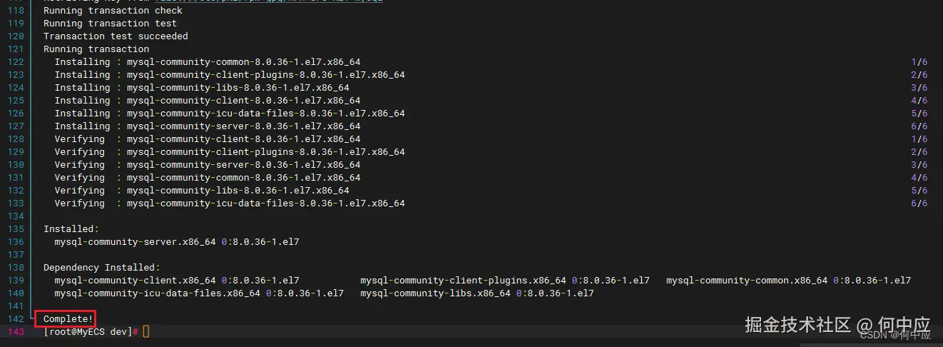The image size is (943, 347).
Task: Click 'Running transaction' on line 121
Action: (x=96, y=49)
